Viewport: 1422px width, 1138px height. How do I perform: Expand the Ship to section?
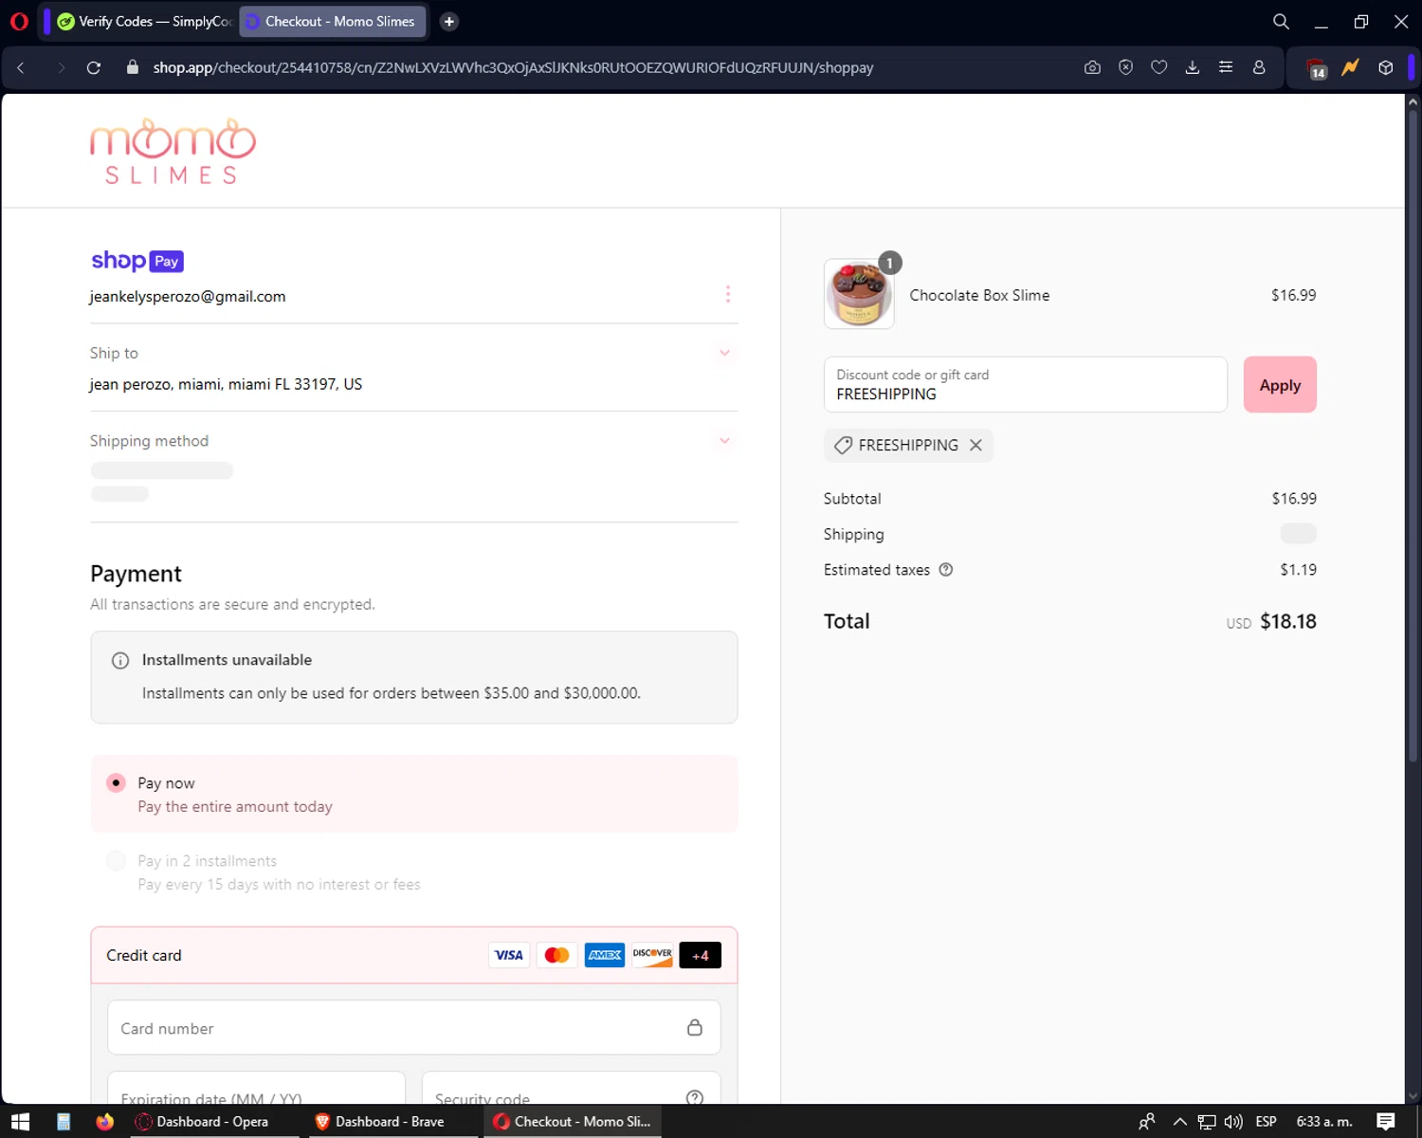[724, 353]
